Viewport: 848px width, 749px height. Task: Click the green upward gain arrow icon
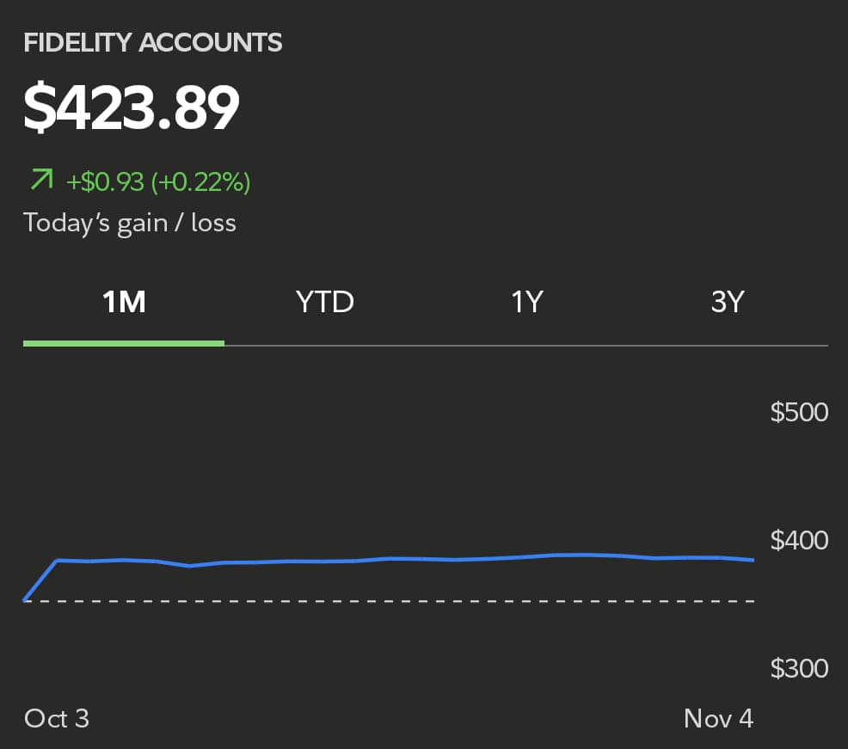pyautogui.click(x=41, y=181)
